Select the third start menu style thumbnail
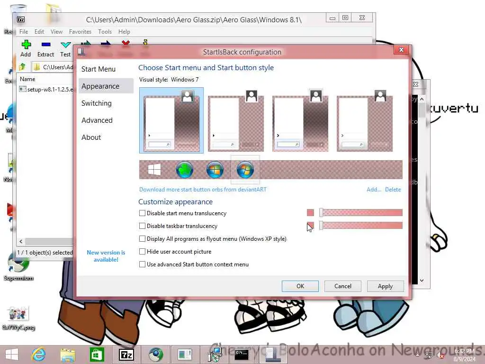 pos(300,120)
